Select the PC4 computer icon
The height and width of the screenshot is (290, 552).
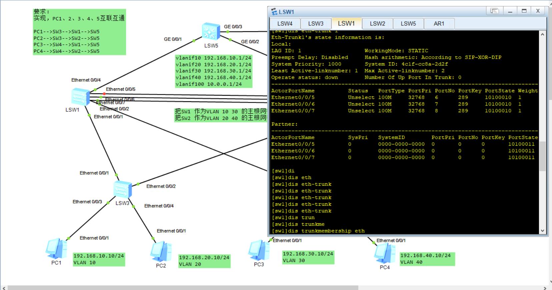pos(384,253)
